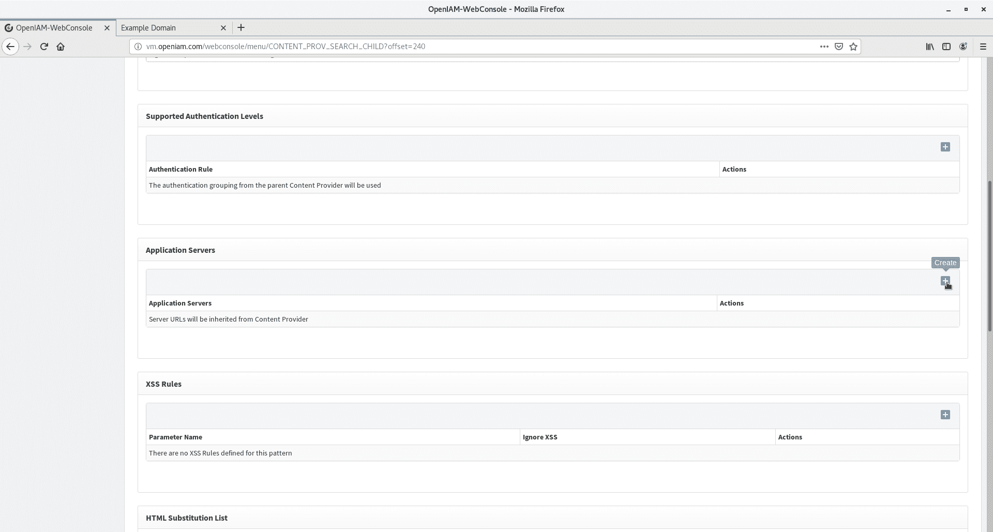Show Firefox library history and bookmarks
Viewport: 993px width, 532px height.
click(930, 47)
